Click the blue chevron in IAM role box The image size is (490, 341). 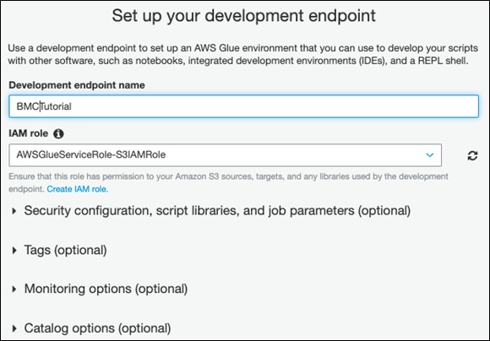pos(430,155)
